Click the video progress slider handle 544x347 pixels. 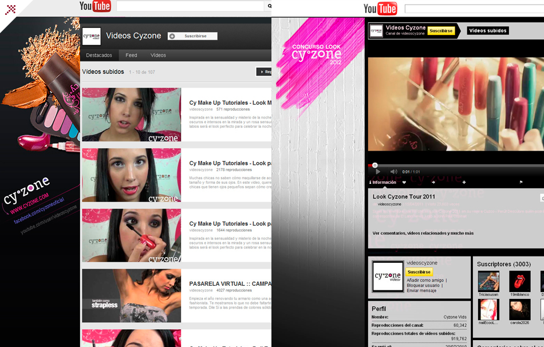(375, 165)
